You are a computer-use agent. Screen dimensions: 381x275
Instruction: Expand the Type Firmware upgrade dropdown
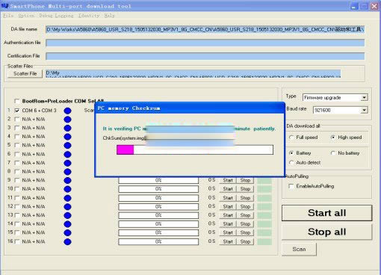pos(364,97)
